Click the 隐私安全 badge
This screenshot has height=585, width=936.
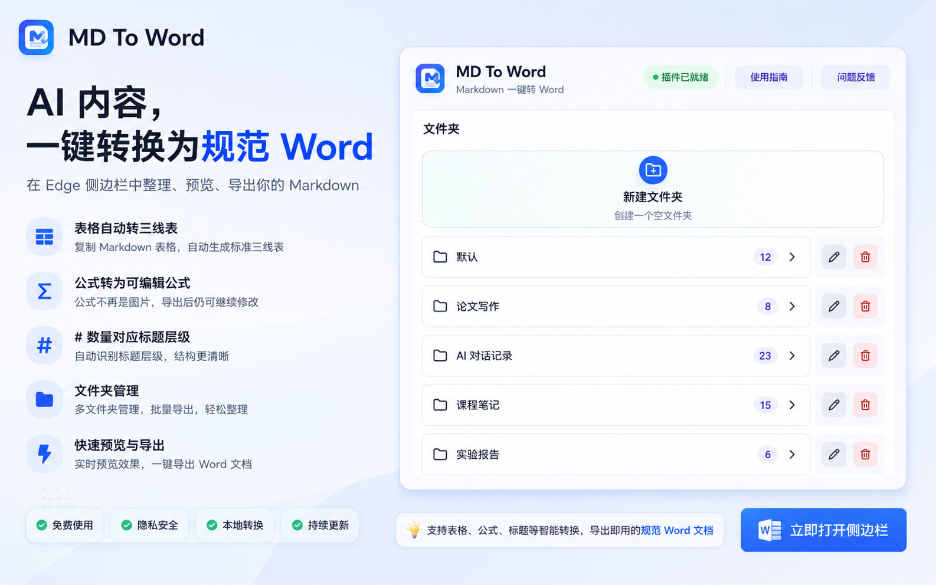pyautogui.click(x=150, y=525)
